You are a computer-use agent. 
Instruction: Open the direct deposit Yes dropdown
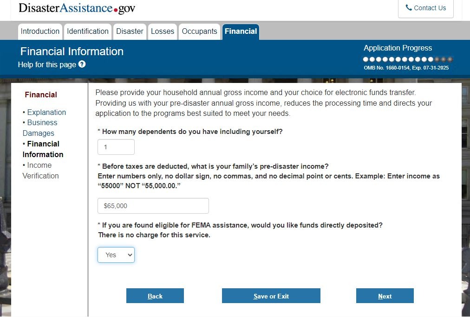pos(116,255)
